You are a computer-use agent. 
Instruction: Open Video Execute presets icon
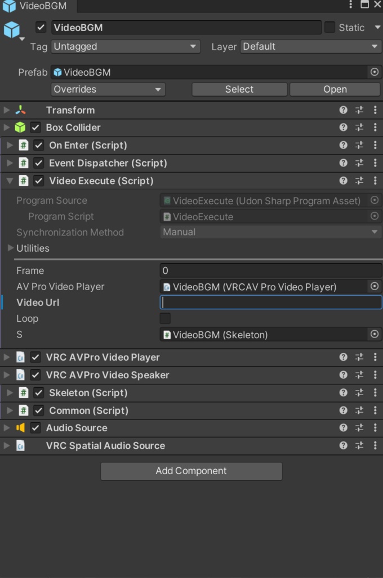pos(359,180)
